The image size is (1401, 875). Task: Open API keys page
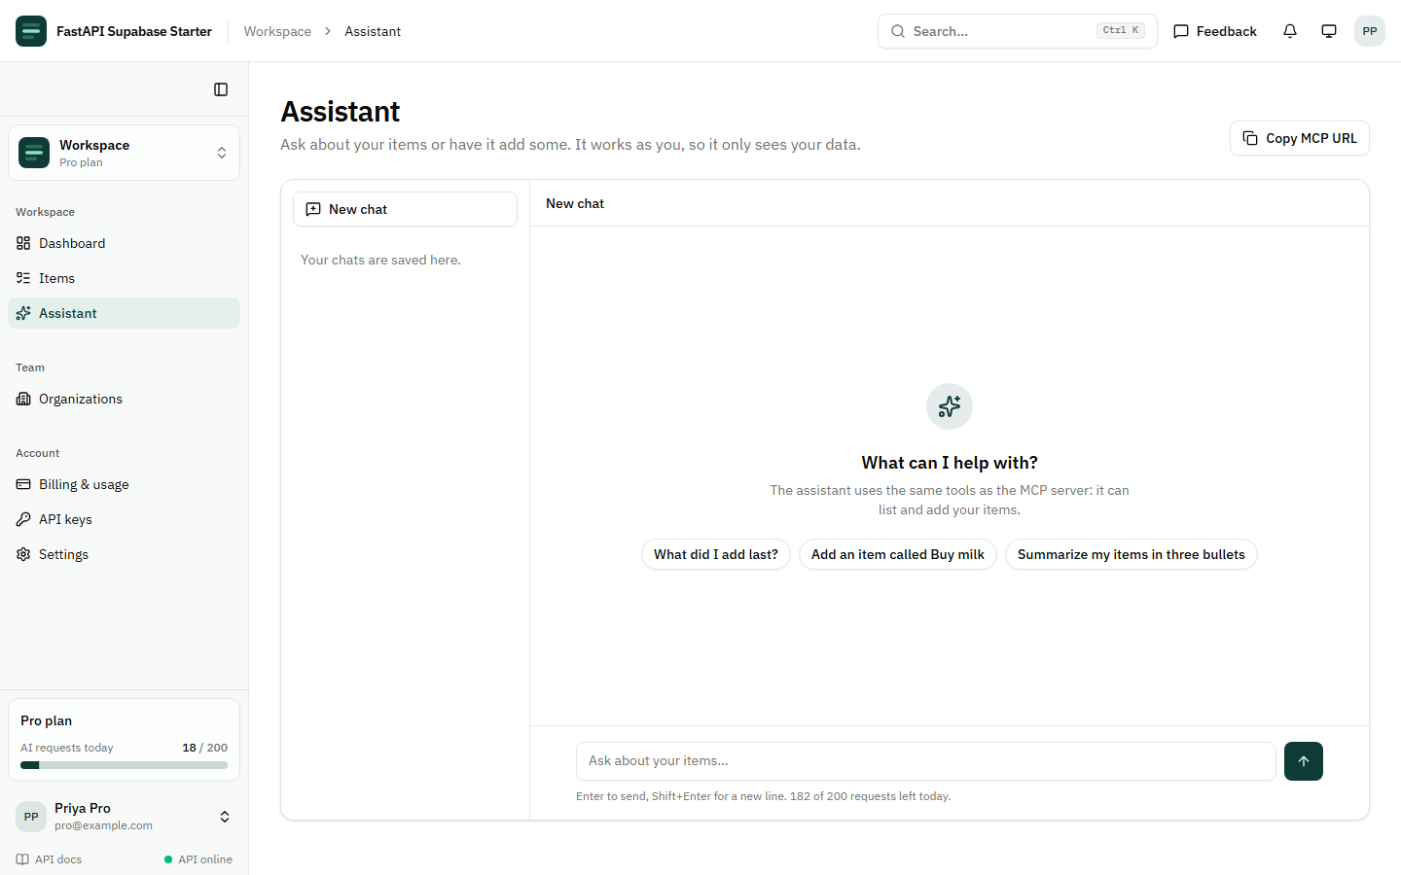point(125,519)
